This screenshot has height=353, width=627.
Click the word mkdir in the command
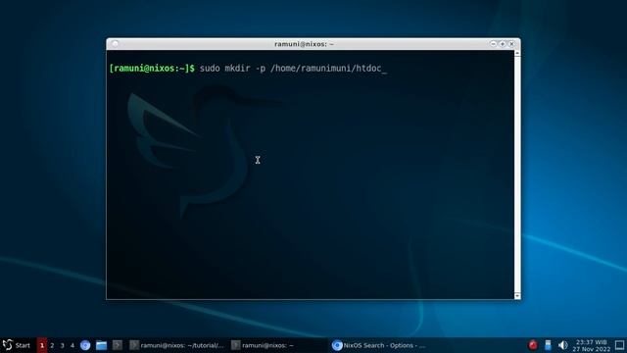click(237, 69)
